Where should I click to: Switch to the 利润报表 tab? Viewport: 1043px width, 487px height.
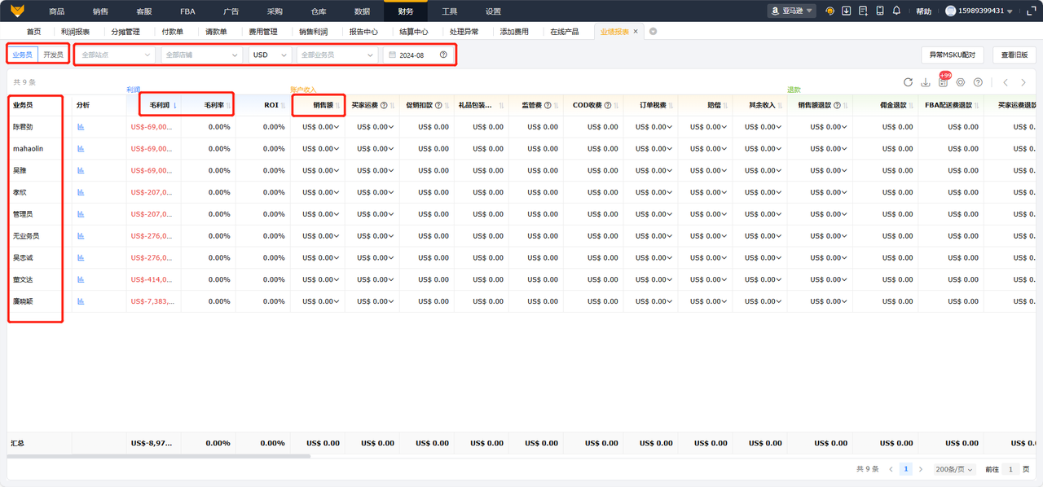point(76,32)
